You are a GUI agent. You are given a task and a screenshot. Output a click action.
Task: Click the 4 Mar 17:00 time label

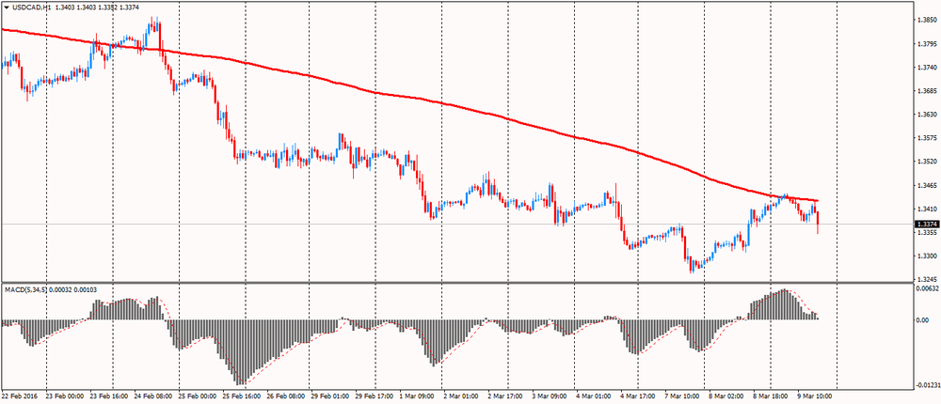(x=638, y=396)
